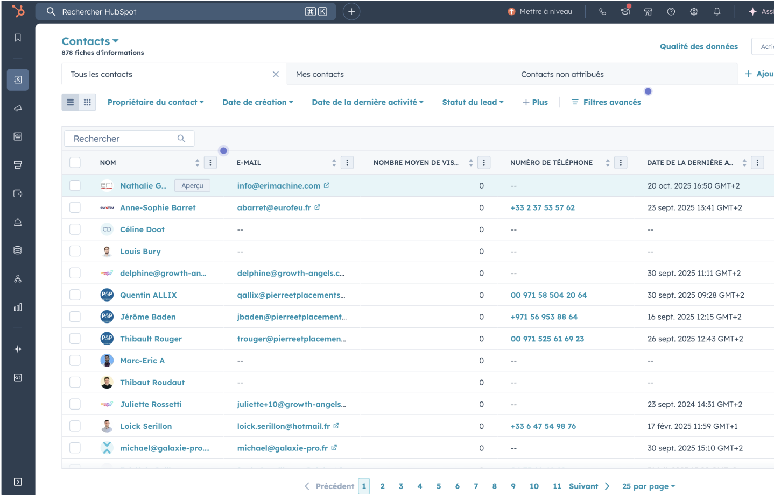Check the checkbox next to Anne-Sophie Barret
774x495 pixels.
tap(75, 207)
